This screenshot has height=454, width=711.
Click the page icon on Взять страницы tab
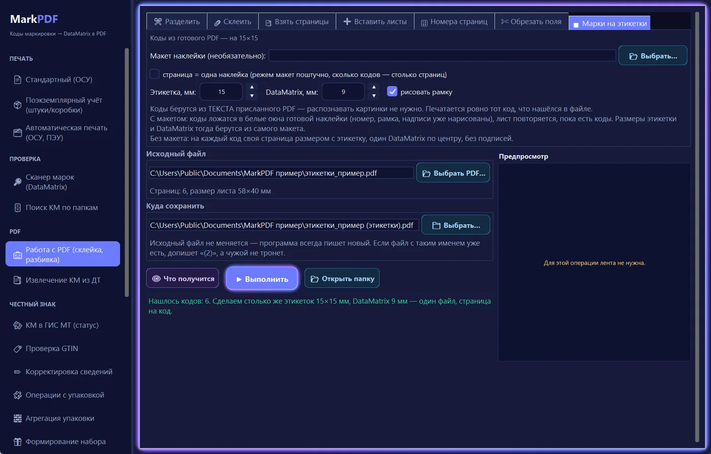268,22
